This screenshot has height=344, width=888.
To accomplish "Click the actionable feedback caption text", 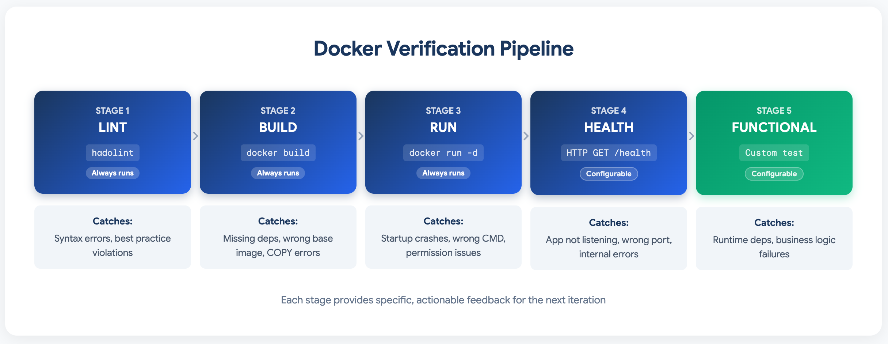I will (443, 300).
